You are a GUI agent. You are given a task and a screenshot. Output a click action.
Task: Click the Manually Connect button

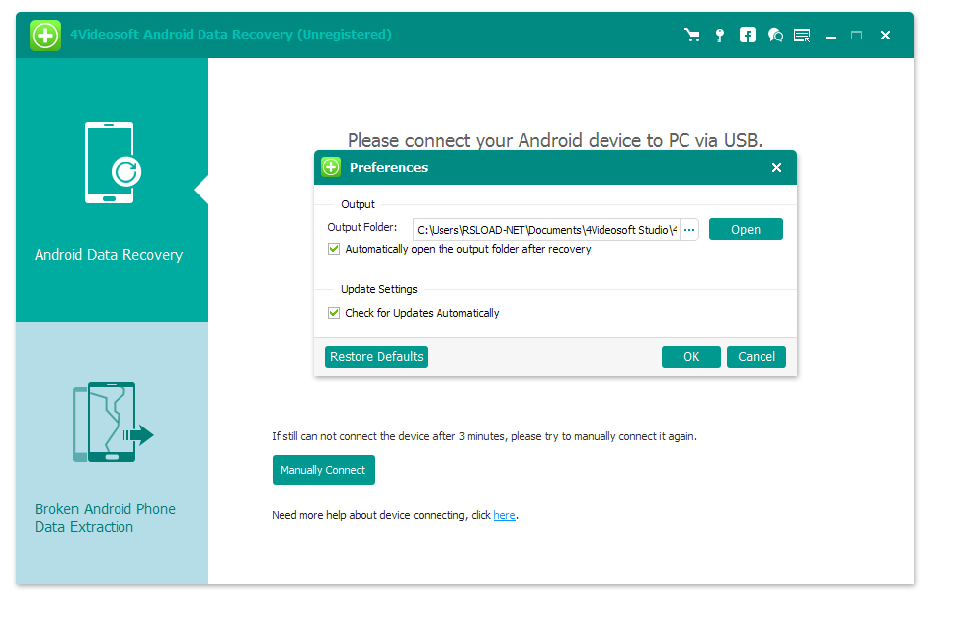[x=323, y=470]
